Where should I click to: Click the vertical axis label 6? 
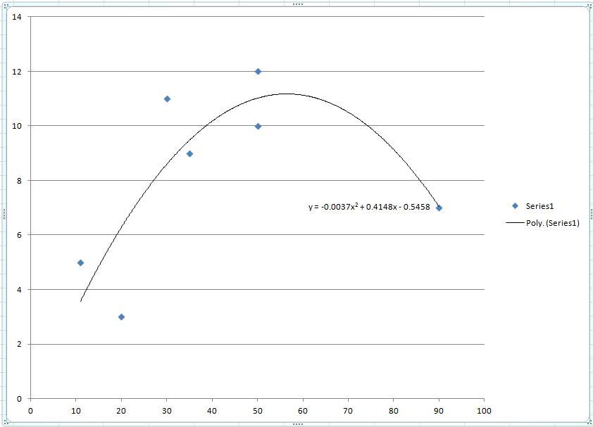[19, 235]
